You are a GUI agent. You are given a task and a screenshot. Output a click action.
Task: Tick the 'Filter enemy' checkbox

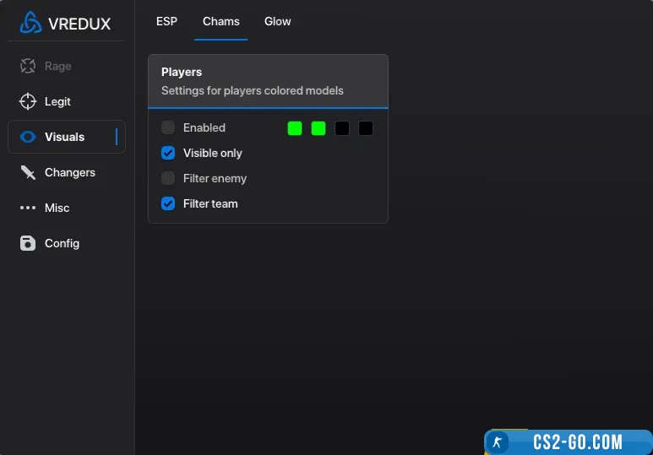coord(168,178)
